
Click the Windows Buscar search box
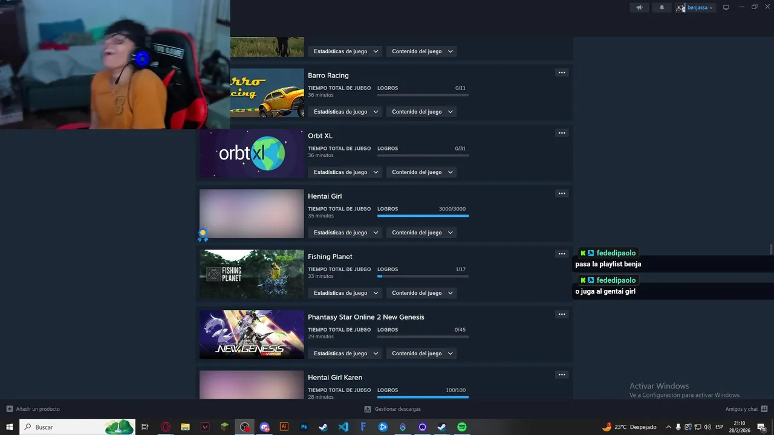tap(77, 427)
